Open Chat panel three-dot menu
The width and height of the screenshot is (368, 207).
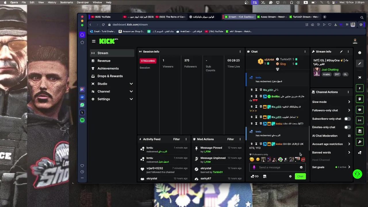[x=305, y=51]
